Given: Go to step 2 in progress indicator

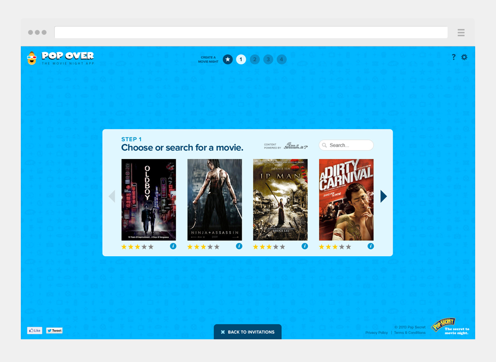Looking at the screenshot, I should 255,59.
